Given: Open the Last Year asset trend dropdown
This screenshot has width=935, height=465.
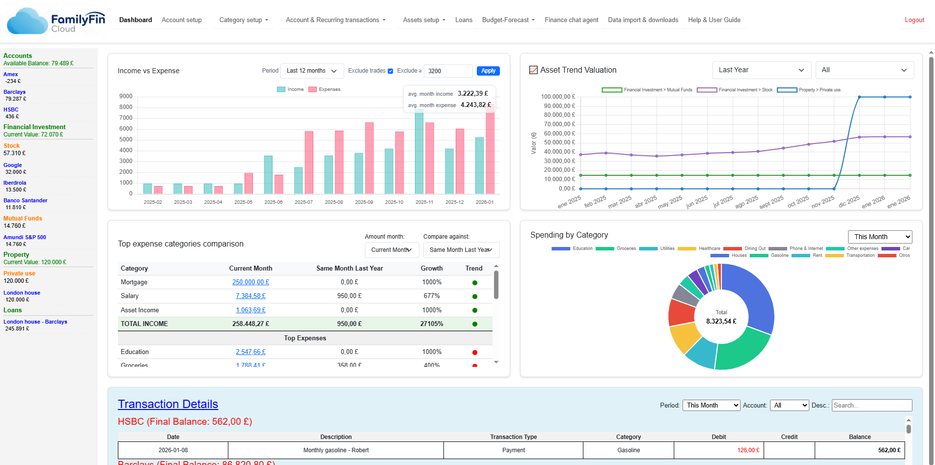Looking at the screenshot, I should click(x=761, y=70).
